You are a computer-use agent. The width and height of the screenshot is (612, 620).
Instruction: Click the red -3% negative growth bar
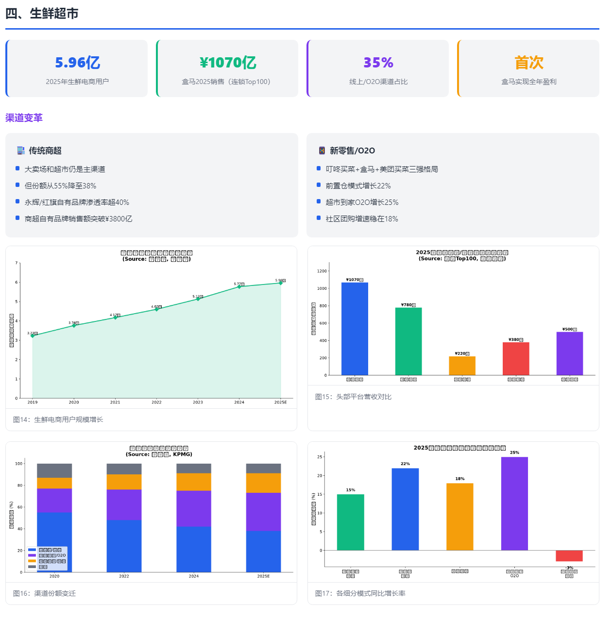tap(569, 556)
